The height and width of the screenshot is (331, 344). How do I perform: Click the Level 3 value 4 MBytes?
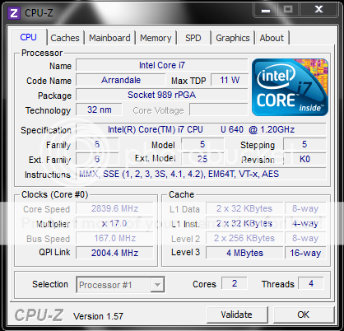tap(244, 253)
